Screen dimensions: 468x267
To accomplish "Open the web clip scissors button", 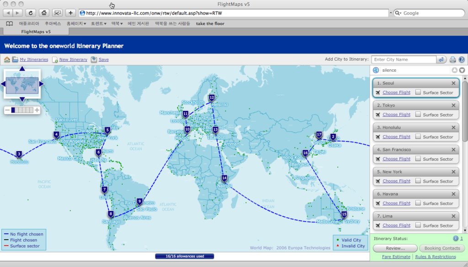I will (x=57, y=13).
